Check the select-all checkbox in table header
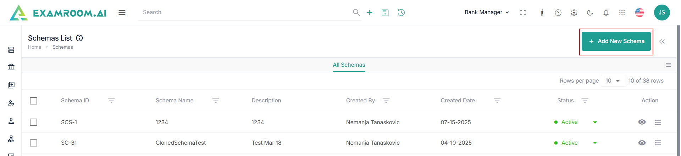Screen dimensions: 681x156 (34, 101)
